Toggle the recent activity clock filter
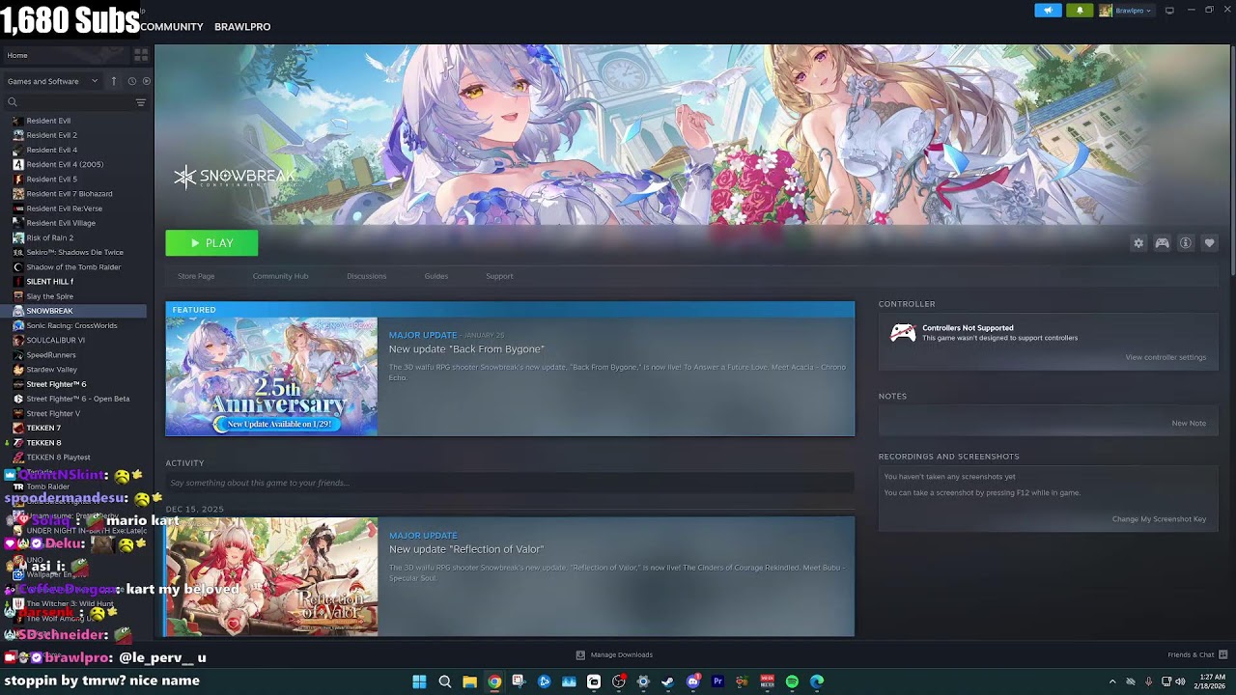This screenshot has width=1236, height=695. click(132, 81)
